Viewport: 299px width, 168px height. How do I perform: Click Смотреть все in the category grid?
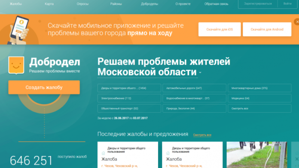coord(259,108)
